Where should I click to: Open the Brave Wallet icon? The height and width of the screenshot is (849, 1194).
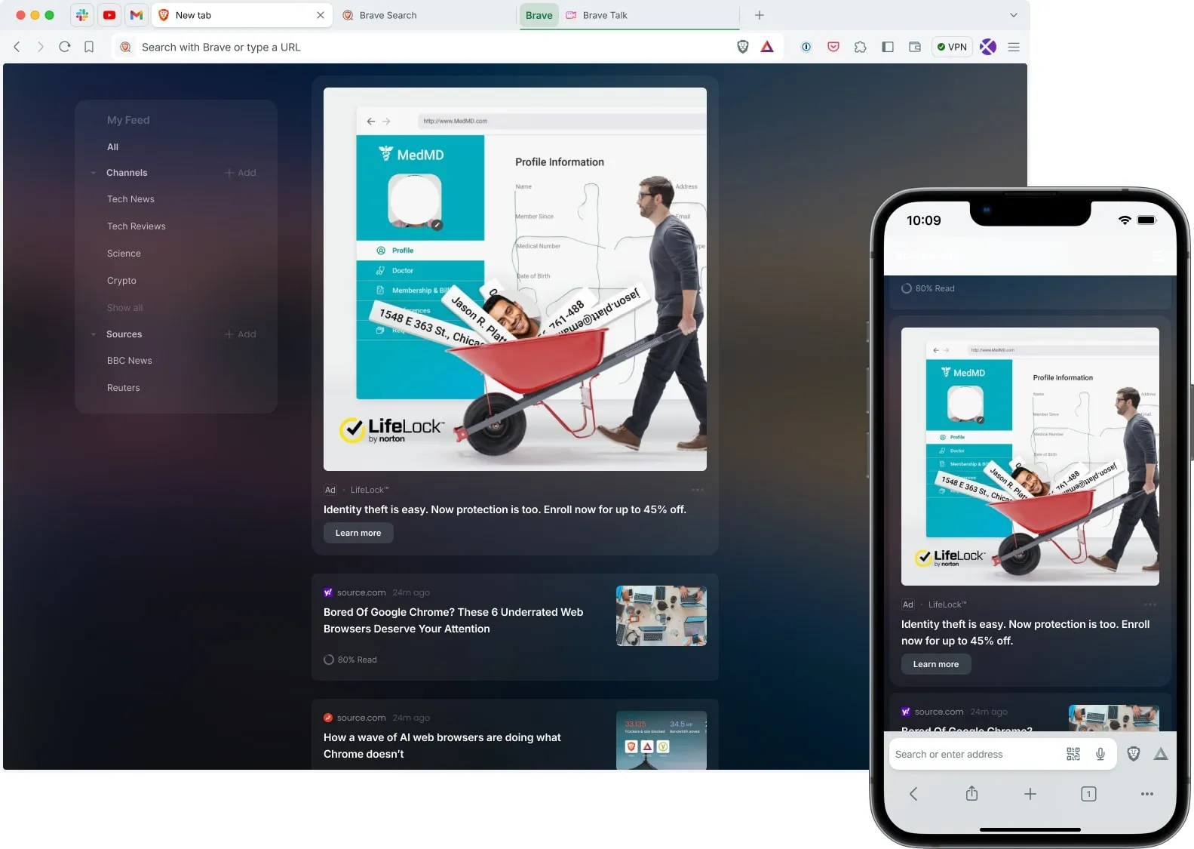coord(915,47)
